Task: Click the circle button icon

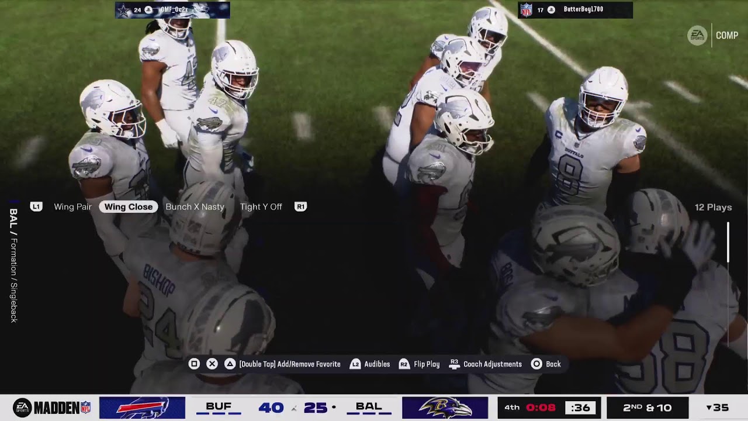Action: pos(536,364)
